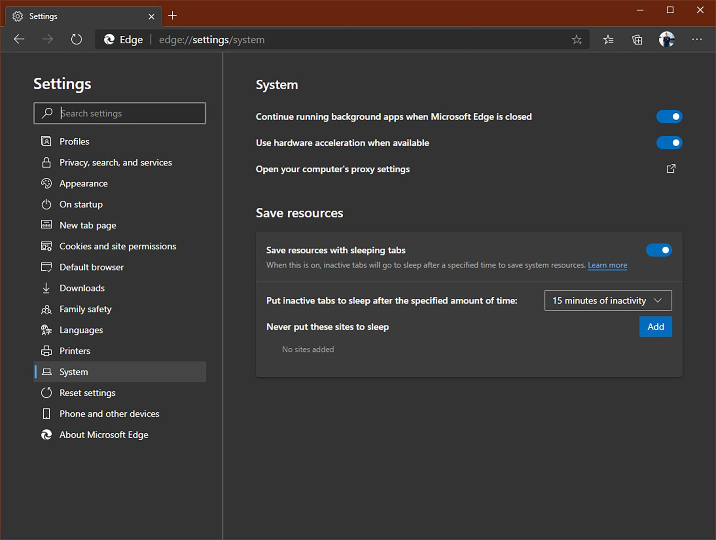Go back with the back arrow
The height and width of the screenshot is (540, 716).
pos(19,39)
